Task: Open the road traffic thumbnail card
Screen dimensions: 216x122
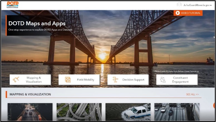Action: (x=30, y=112)
